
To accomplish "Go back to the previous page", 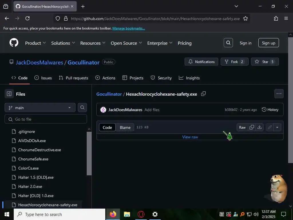I will 7,18.
